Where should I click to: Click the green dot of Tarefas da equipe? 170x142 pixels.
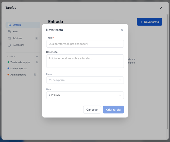coord(8,62)
